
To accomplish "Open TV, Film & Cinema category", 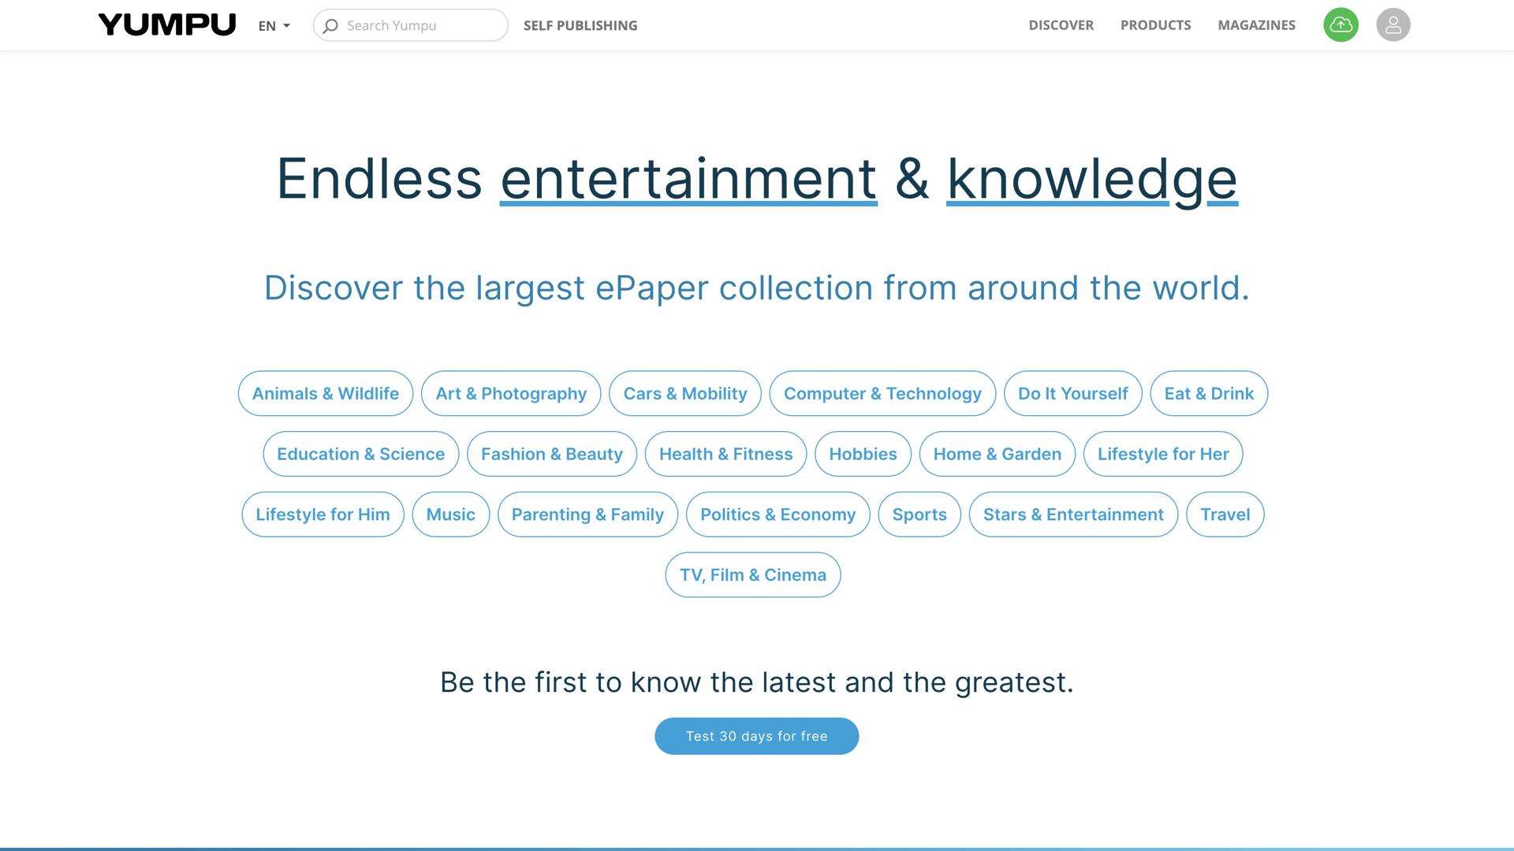I will 753,575.
